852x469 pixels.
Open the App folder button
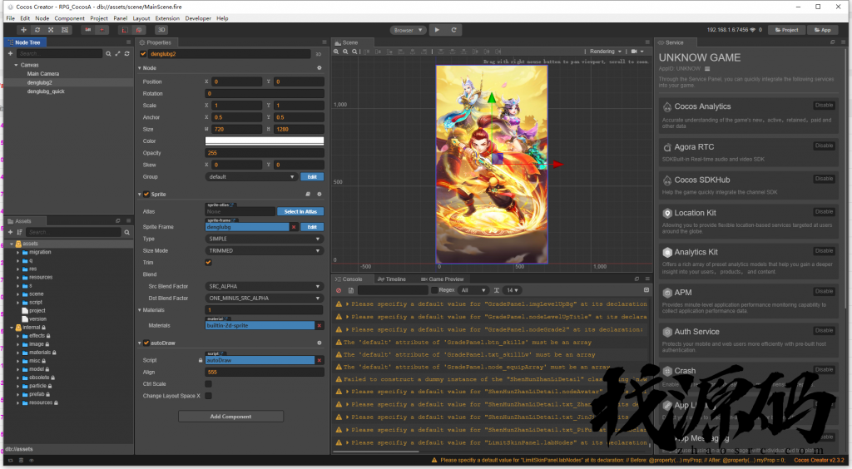tap(822, 30)
